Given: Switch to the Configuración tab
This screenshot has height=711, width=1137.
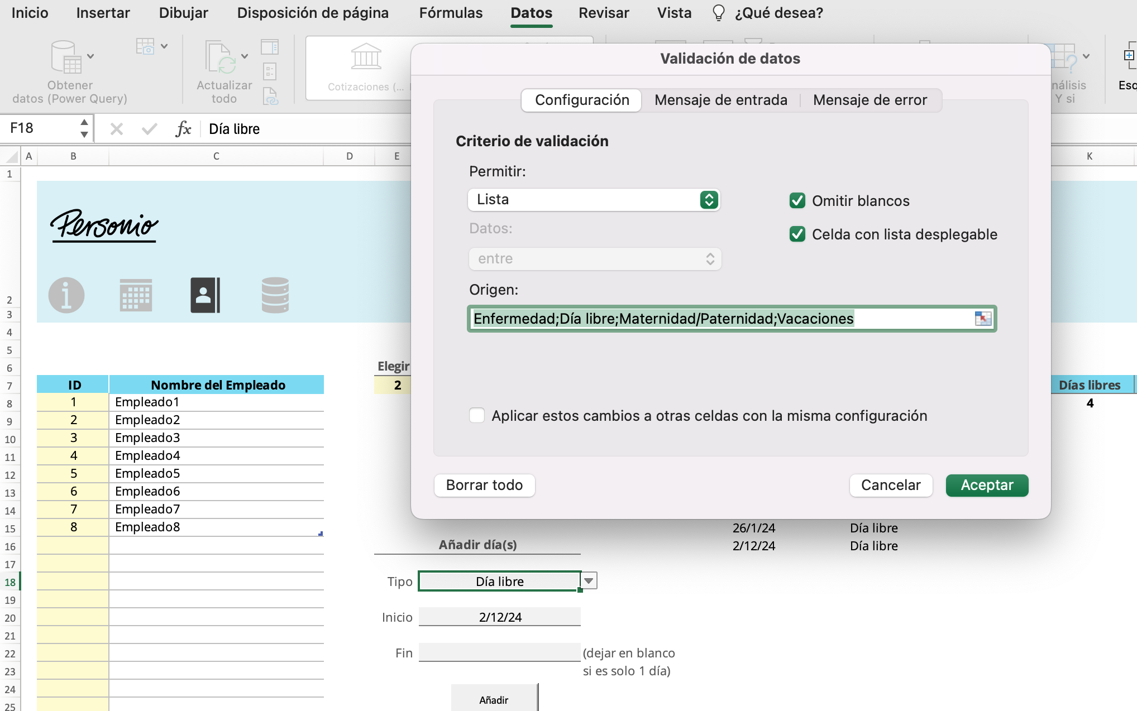Looking at the screenshot, I should click(582, 100).
